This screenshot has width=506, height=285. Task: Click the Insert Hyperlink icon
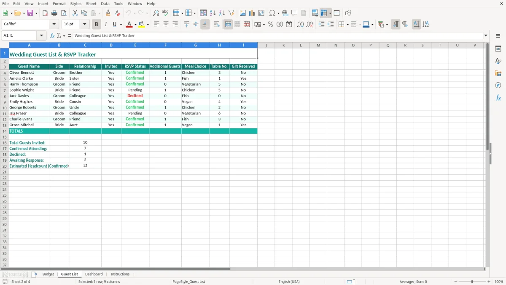point(285,13)
